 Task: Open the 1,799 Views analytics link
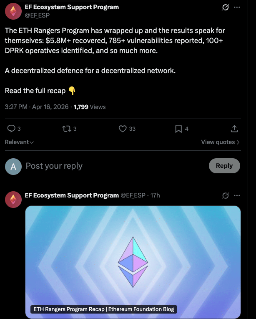[90, 107]
